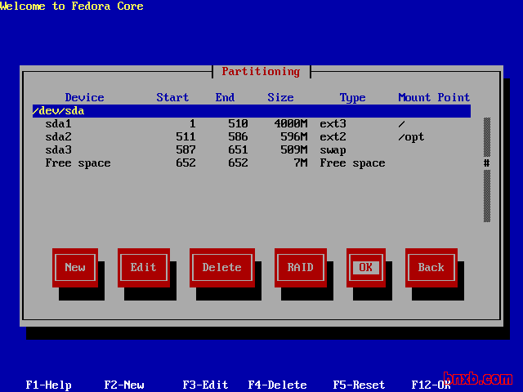Click the F3-Edit shortcut label
Screen dimensions: 523x392
(x=205, y=385)
